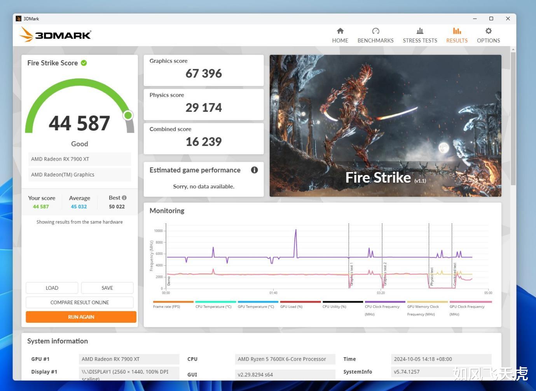Image resolution: width=536 pixels, height=391 pixels.
Task: Click the Best score value 50 022
Action: [x=117, y=207]
